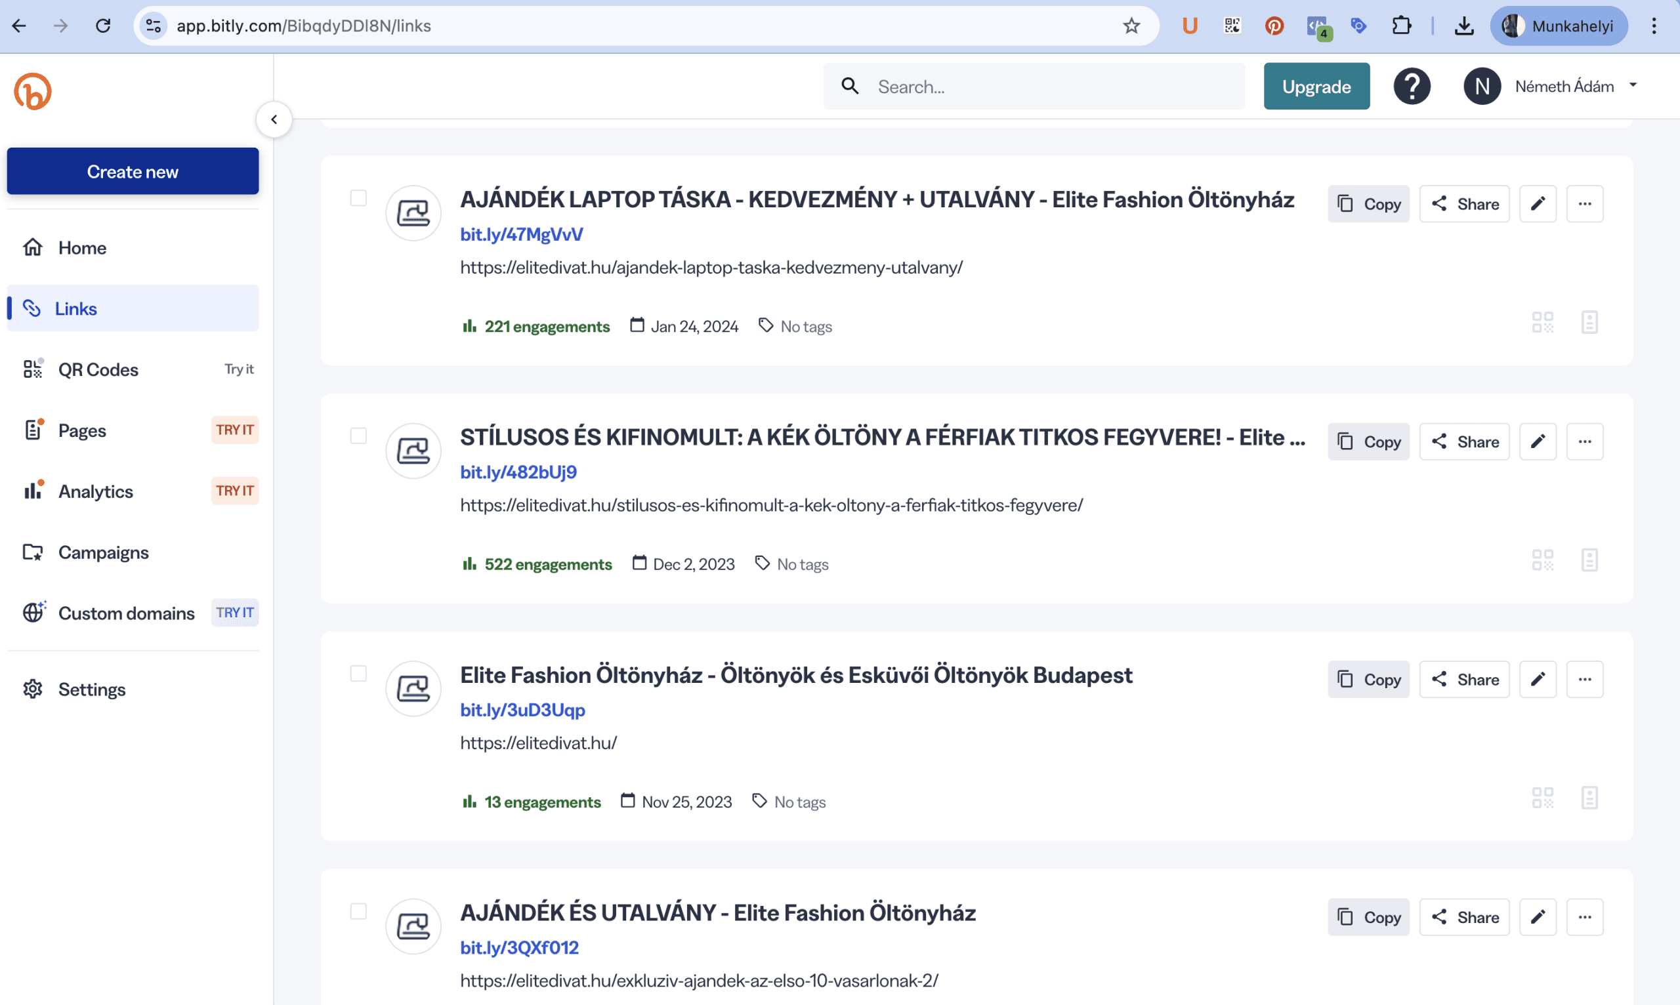The width and height of the screenshot is (1680, 1005).
Task: Share the bit.ly/3uD3Uqp link
Action: click(x=1465, y=679)
